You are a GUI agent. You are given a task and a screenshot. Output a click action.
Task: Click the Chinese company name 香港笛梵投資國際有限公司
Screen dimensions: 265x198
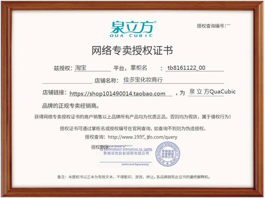coord(126,153)
